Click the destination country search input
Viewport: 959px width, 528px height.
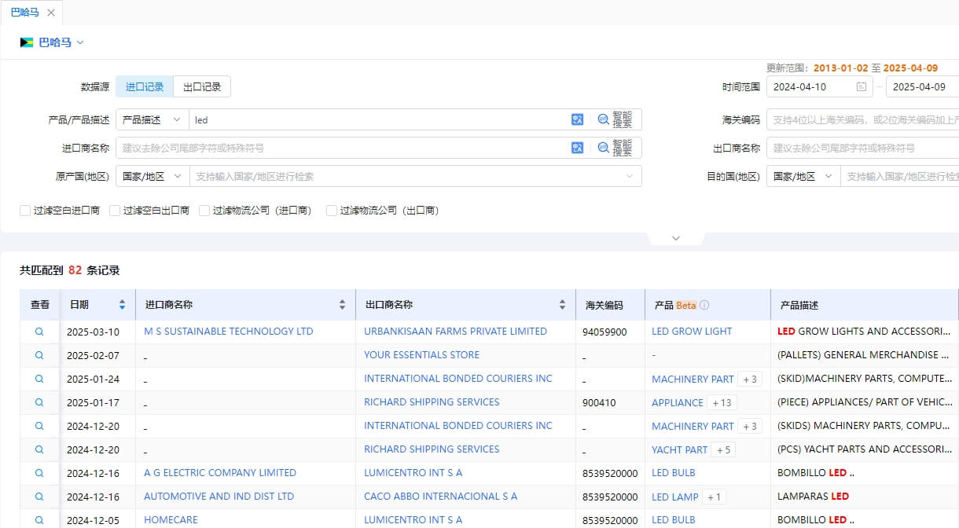coord(900,176)
